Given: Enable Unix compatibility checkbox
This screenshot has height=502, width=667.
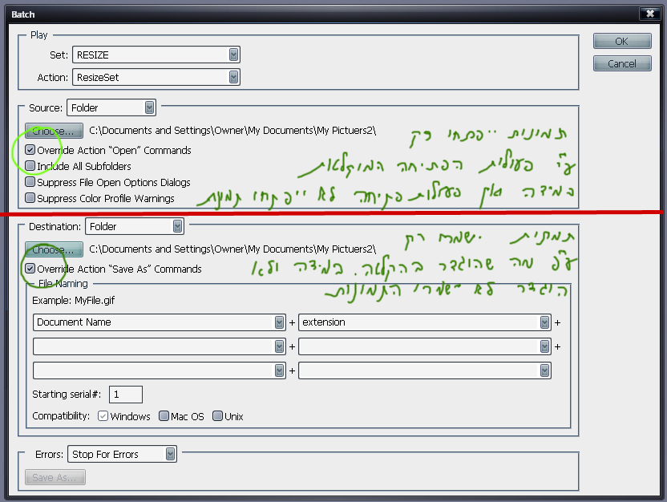Looking at the screenshot, I should (x=217, y=416).
